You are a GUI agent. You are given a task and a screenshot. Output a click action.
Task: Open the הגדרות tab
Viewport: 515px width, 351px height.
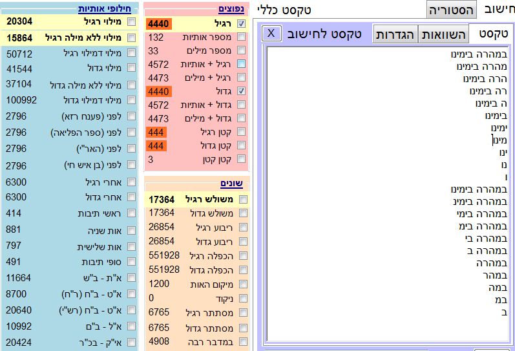coord(395,34)
